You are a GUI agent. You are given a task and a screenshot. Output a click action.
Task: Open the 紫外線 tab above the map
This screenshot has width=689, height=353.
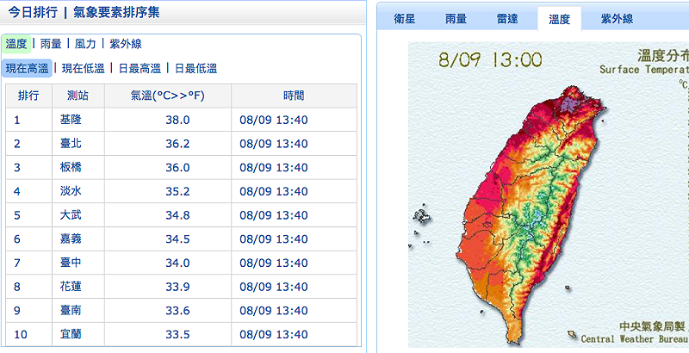[617, 19]
